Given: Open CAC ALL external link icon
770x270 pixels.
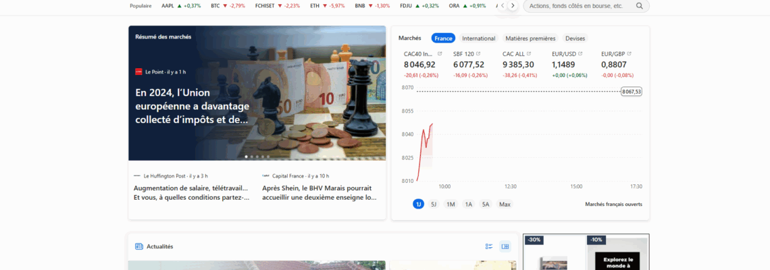Looking at the screenshot, I should [x=529, y=53].
